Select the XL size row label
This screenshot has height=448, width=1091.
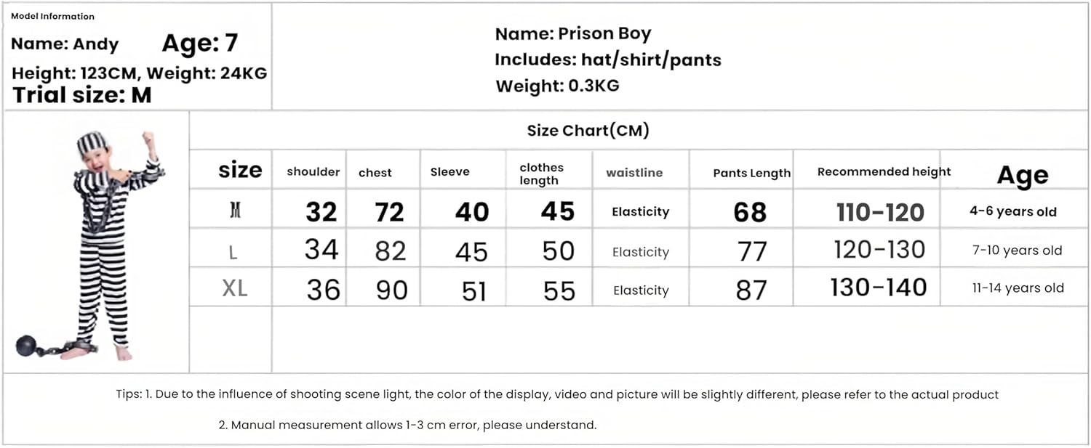(235, 289)
